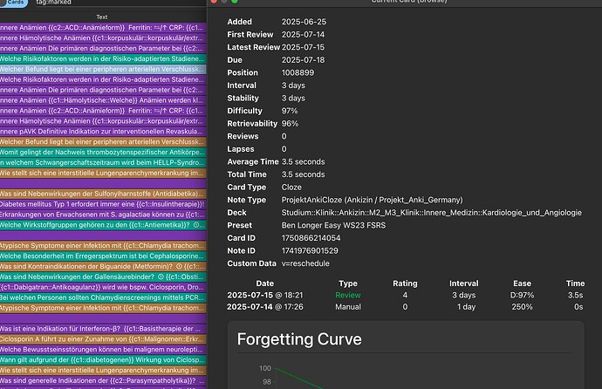
Task: Click the Custom Data value v=reschedule
Action: (305, 263)
